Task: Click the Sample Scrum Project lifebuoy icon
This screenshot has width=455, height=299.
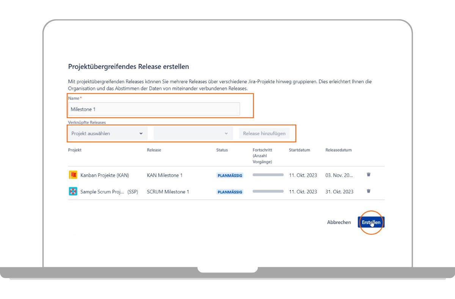Action: [73, 192]
